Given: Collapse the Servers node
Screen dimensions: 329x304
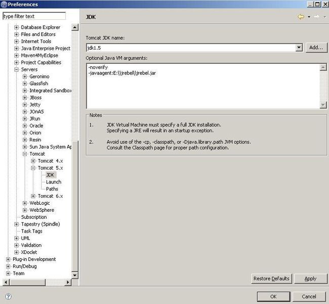Looking at the screenshot, I should click(x=16, y=69).
